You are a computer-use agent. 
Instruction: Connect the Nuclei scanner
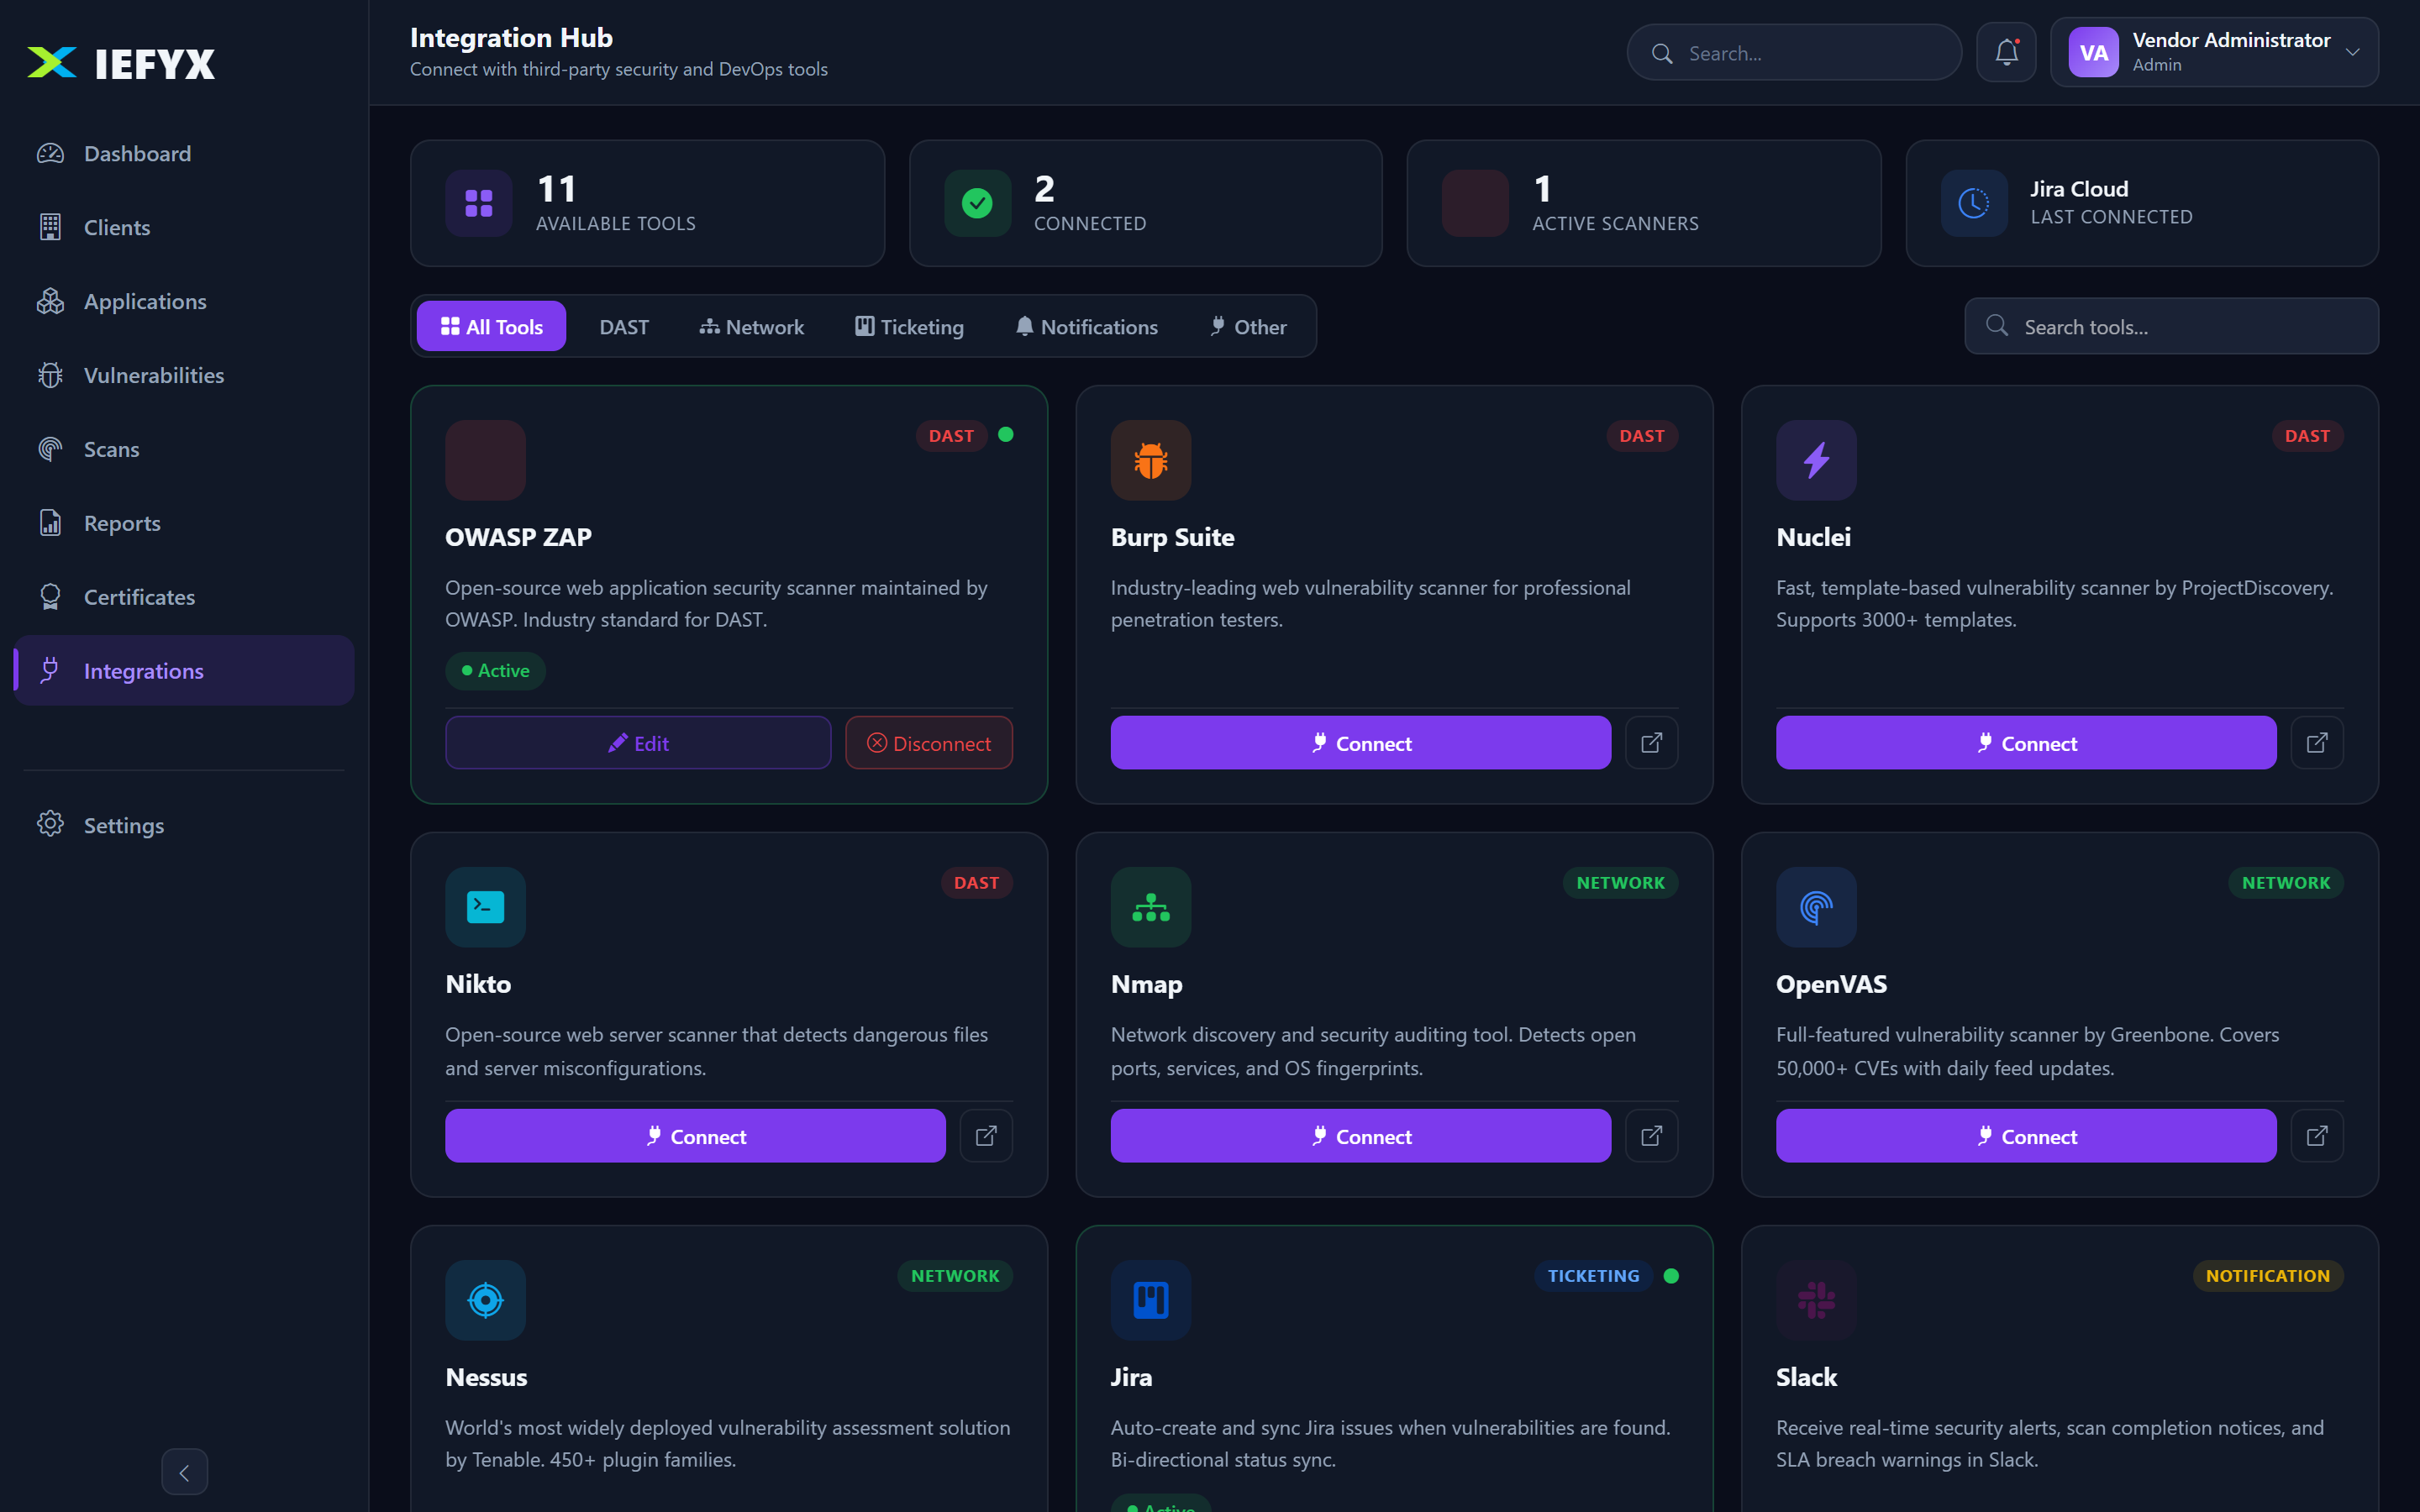pos(2026,743)
